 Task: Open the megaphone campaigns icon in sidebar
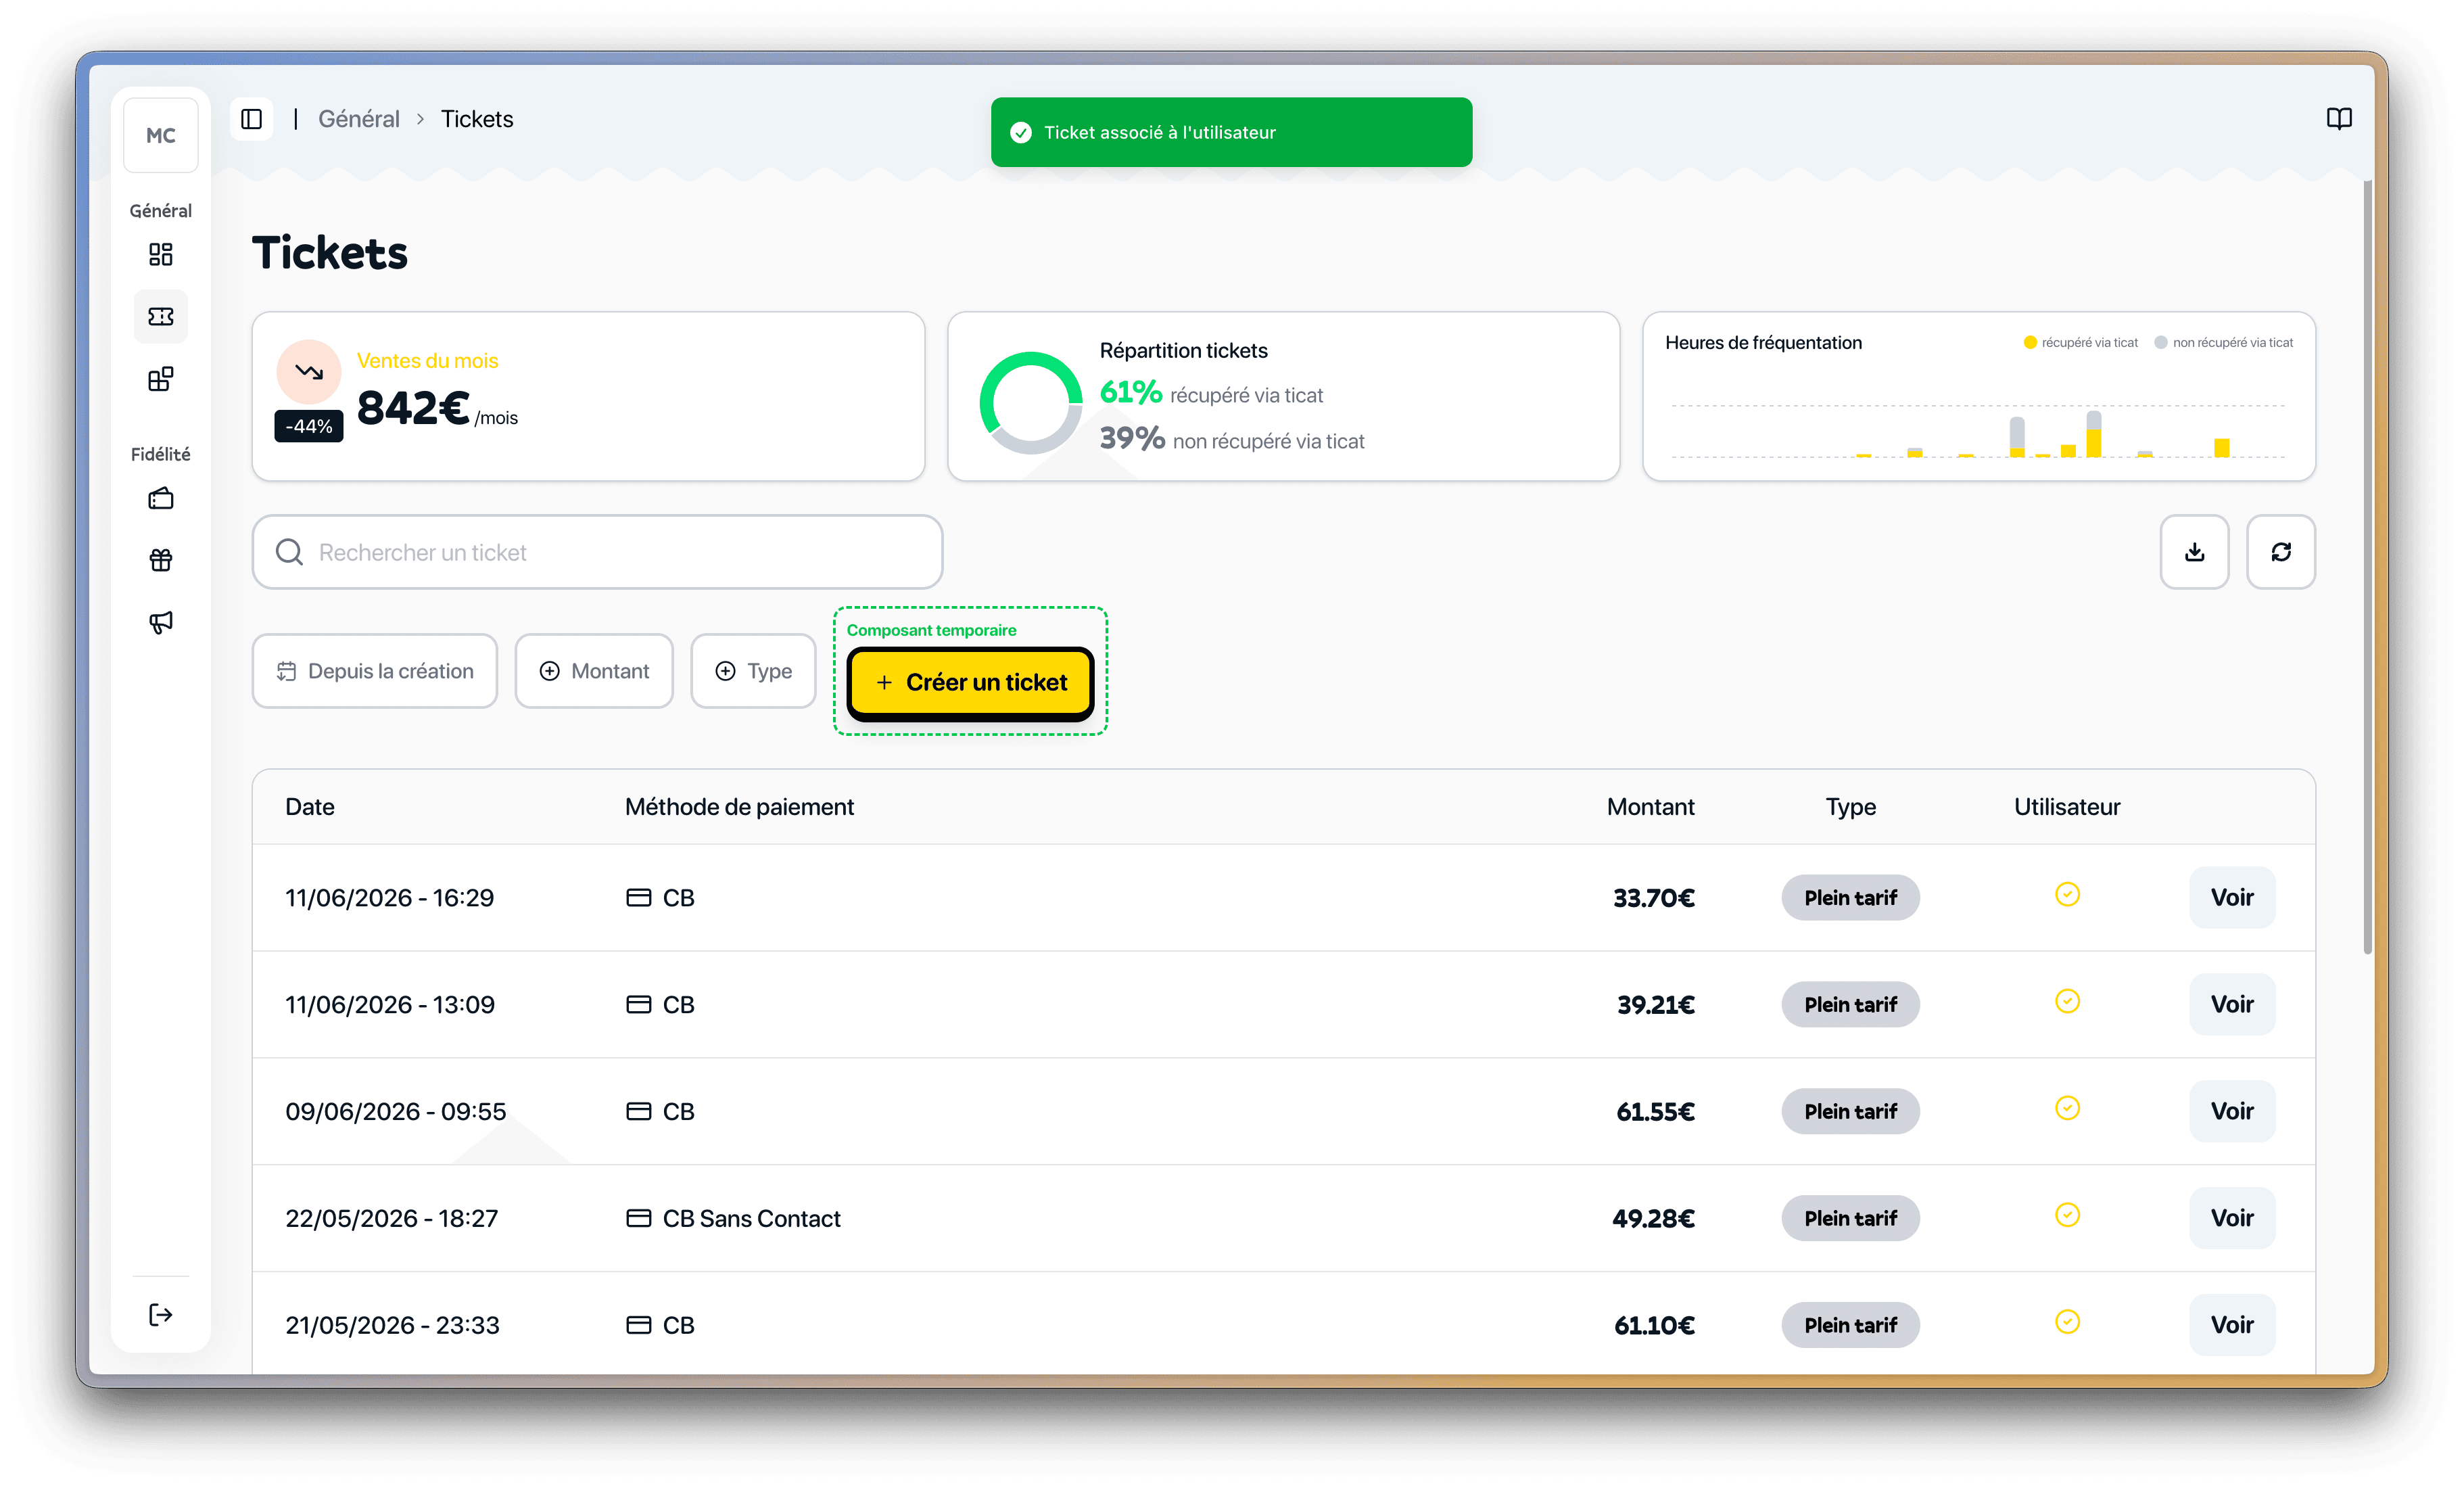coord(160,622)
